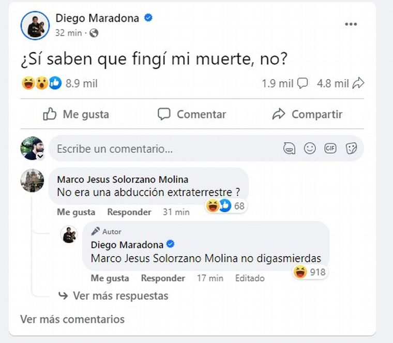Toggle Me gusta on Marco's comment

(x=76, y=212)
